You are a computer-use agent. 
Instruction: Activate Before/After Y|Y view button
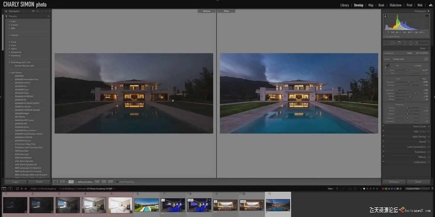[71, 182]
